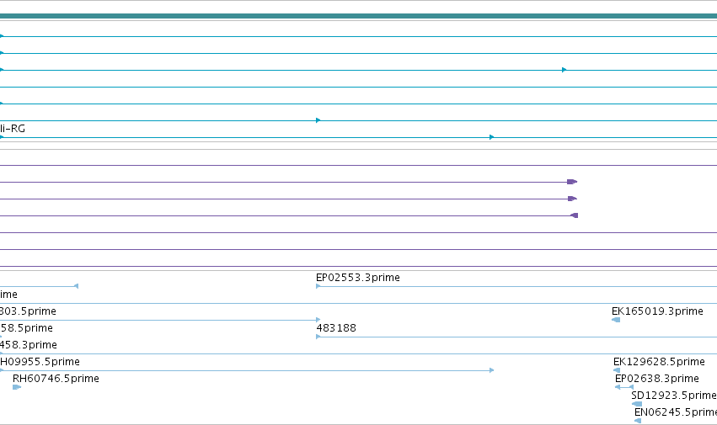Click the thick teal bar at top
This screenshot has height=425, width=717.
(359, 17)
